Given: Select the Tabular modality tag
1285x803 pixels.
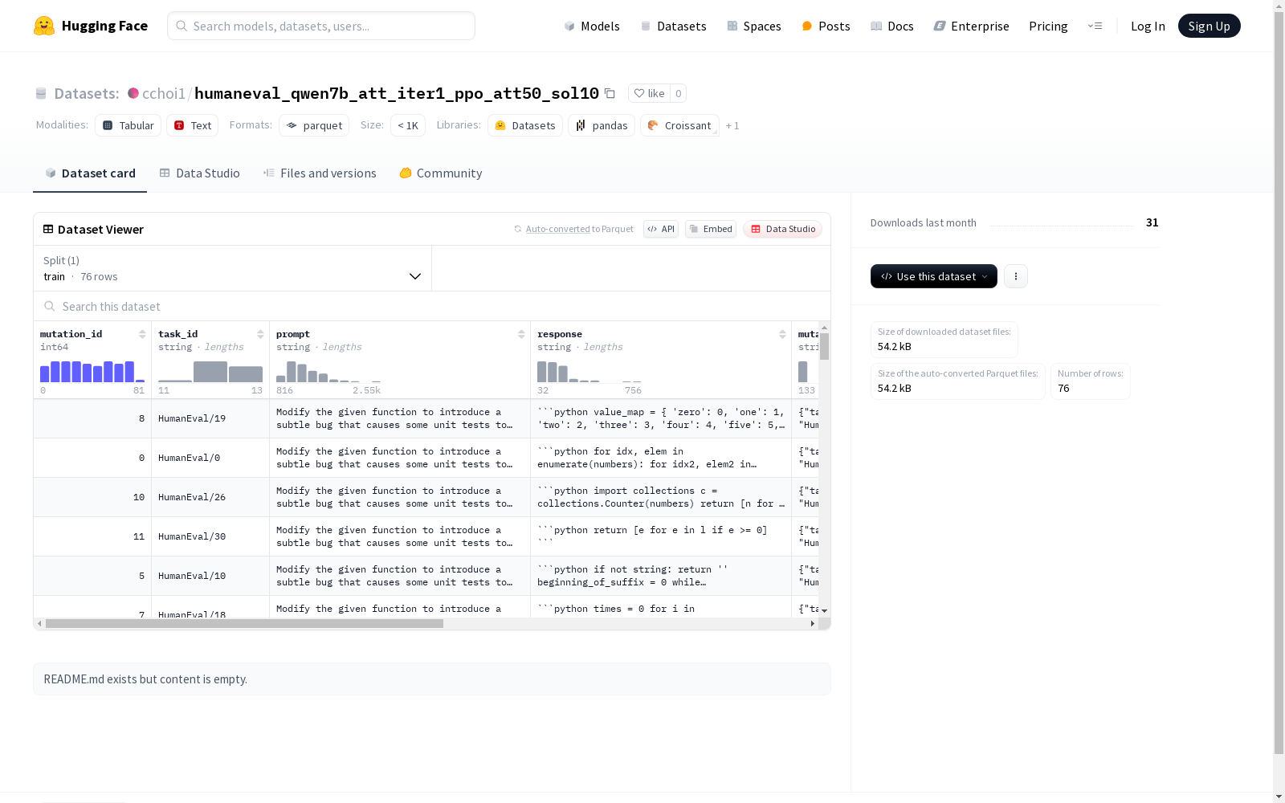Looking at the screenshot, I should coord(128,125).
